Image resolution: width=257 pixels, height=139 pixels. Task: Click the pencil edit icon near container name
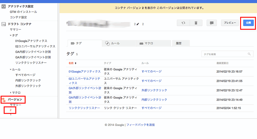[x=138, y=24]
